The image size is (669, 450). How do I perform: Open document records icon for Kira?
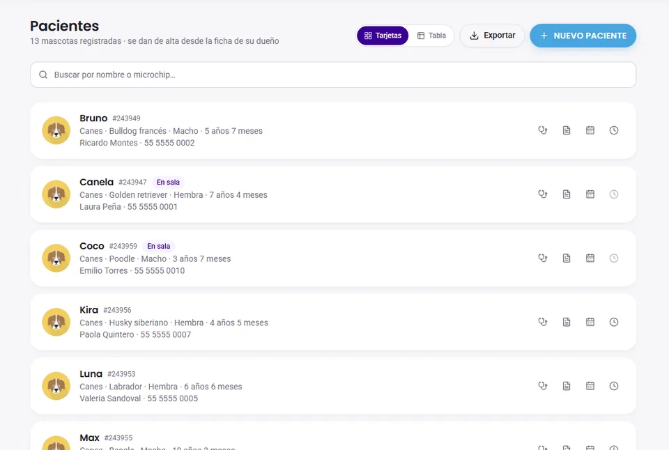pyautogui.click(x=566, y=322)
